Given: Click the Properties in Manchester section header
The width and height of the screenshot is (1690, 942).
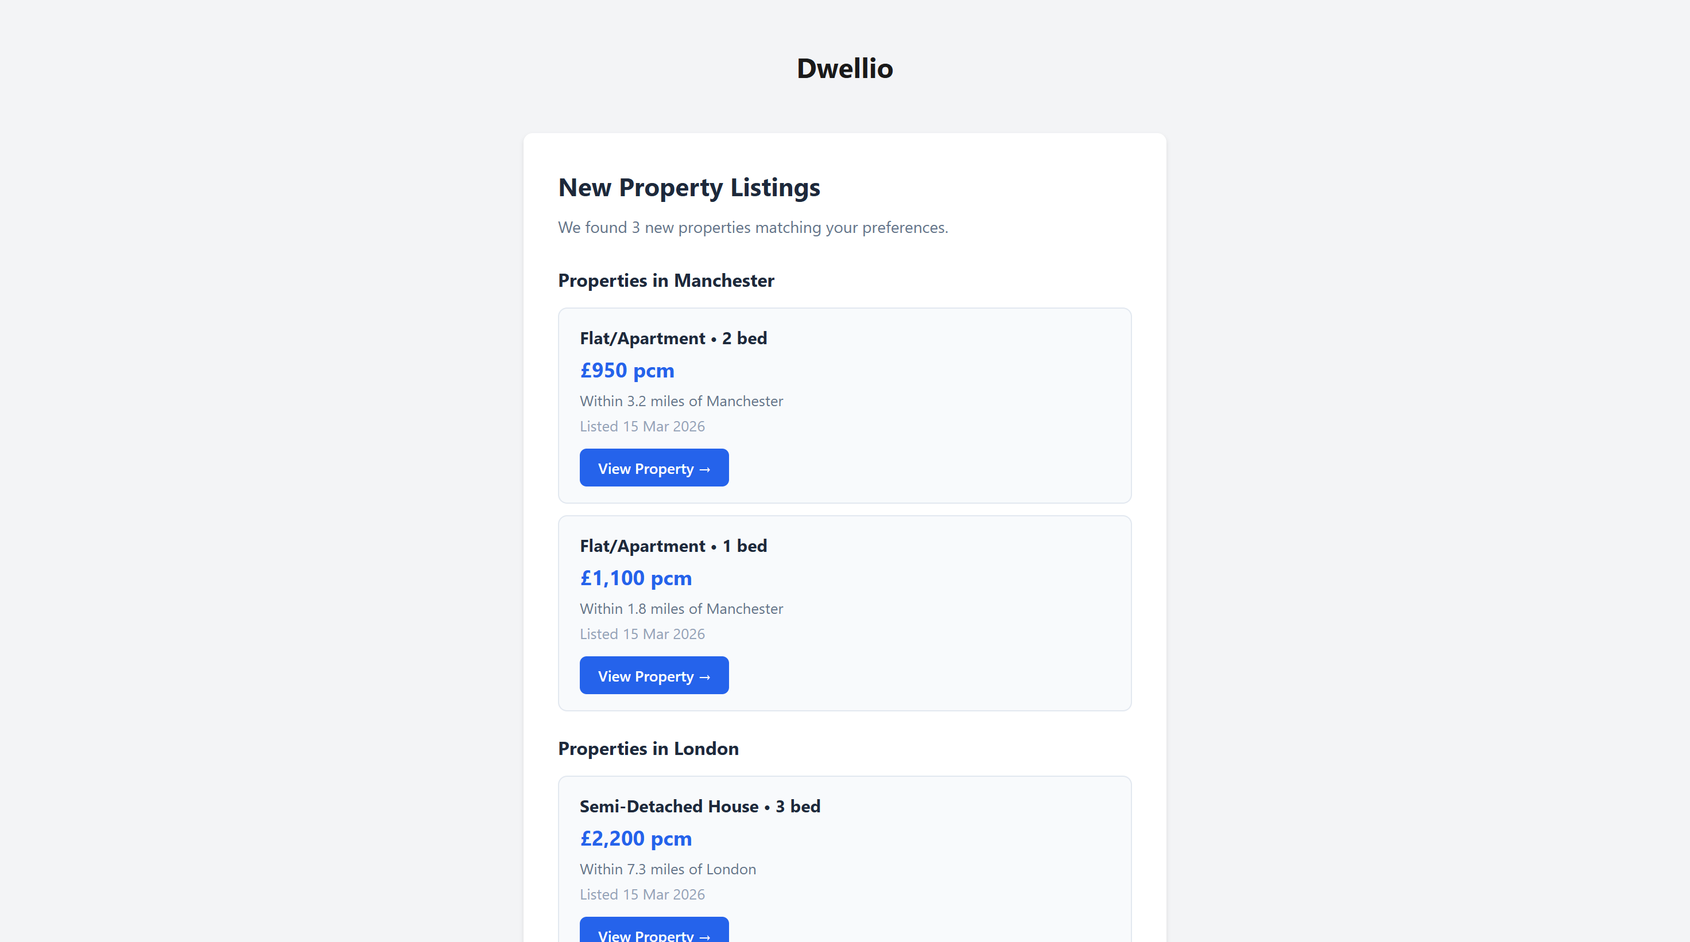Looking at the screenshot, I should (666, 280).
